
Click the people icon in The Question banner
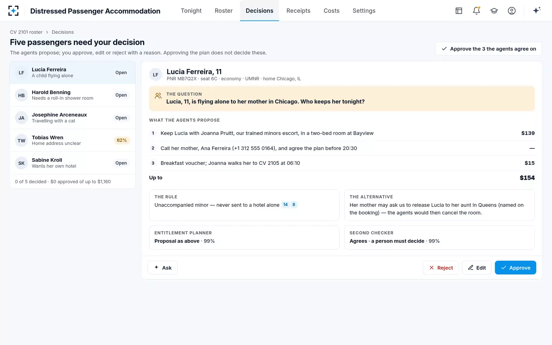pyautogui.click(x=158, y=96)
